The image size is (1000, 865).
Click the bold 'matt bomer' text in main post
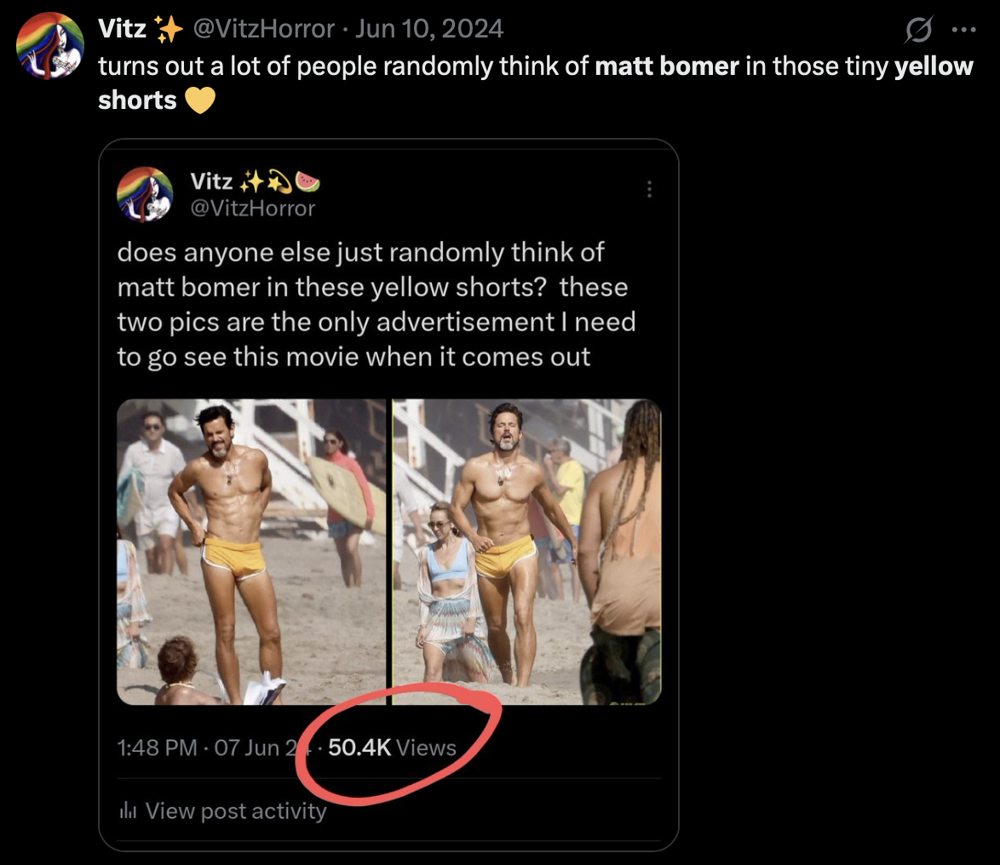point(667,66)
